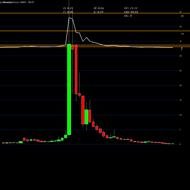Click the peak of the white indicator line
190x190 pixels.
[69, 18]
